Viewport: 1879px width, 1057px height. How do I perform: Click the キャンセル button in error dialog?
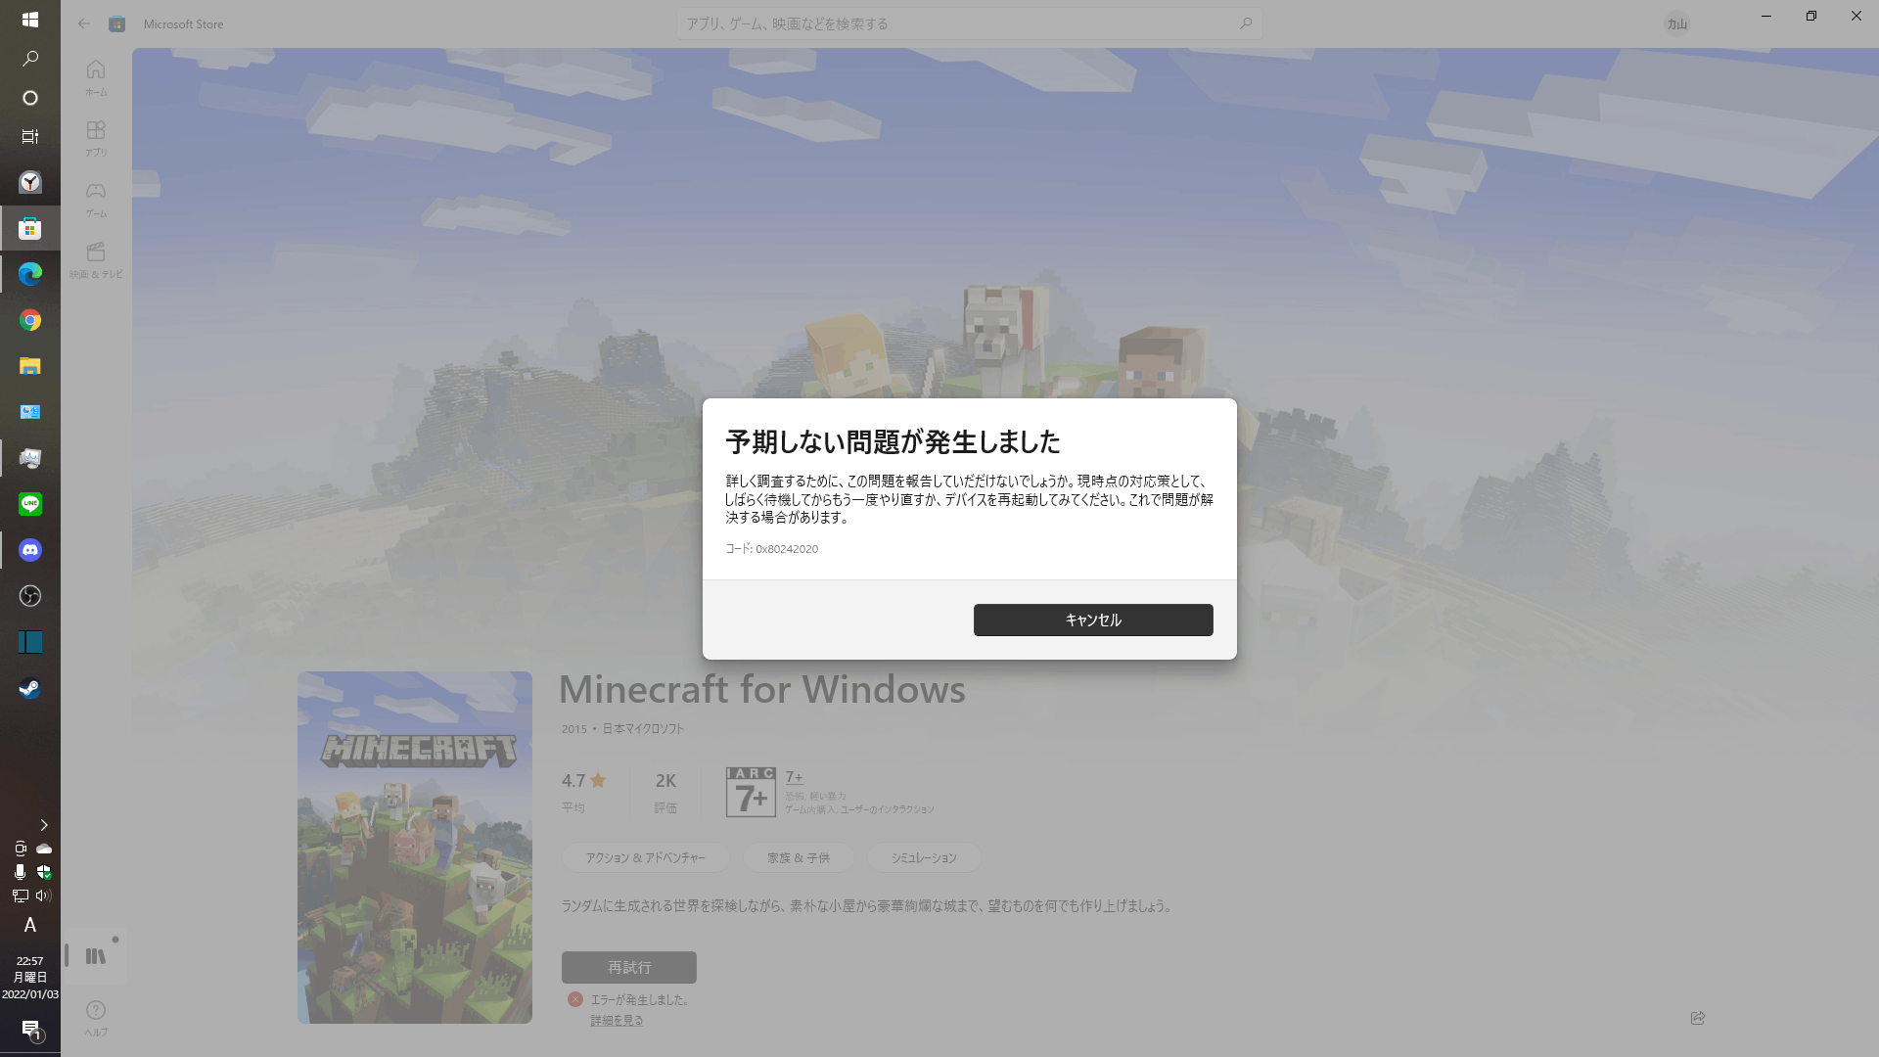[1092, 620]
